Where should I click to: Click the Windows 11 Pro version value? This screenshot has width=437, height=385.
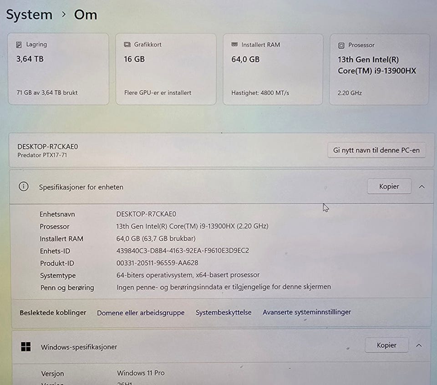pos(141,373)
